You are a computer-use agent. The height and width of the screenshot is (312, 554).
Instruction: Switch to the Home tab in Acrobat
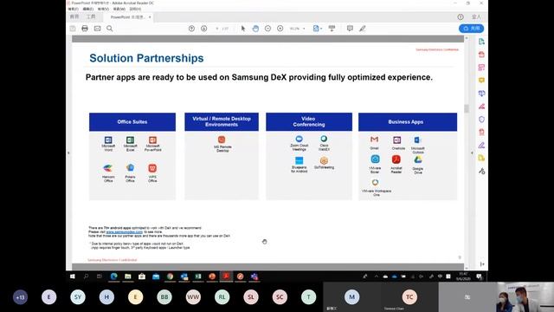(x=74, y=16)
